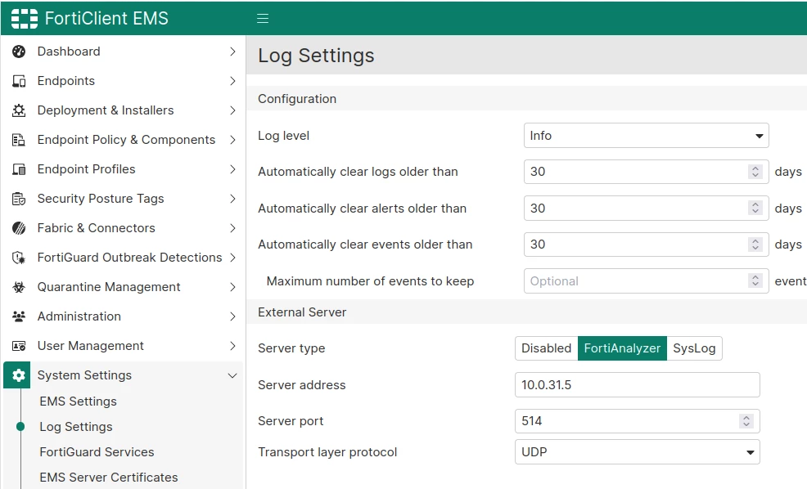Click the Deployment & Installers gear icon
Image resolution: width=807 pixels, height=489 pixels.
(x=19, y=110)
